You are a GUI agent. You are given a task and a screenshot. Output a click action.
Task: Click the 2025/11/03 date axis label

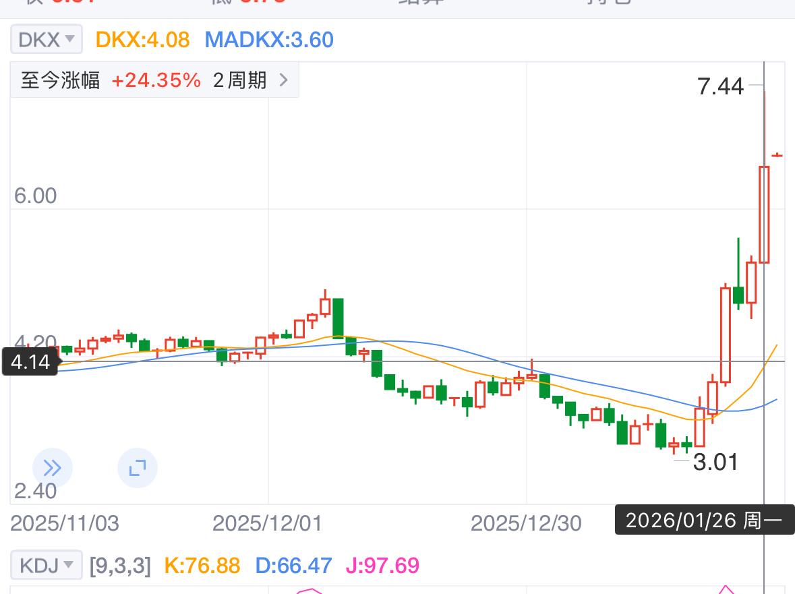click(x=64, y=523)
